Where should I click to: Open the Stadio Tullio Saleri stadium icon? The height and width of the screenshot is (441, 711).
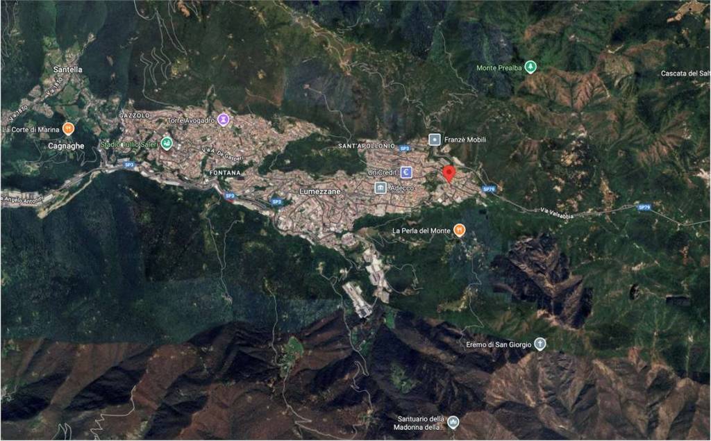click(x=167, y=144)
